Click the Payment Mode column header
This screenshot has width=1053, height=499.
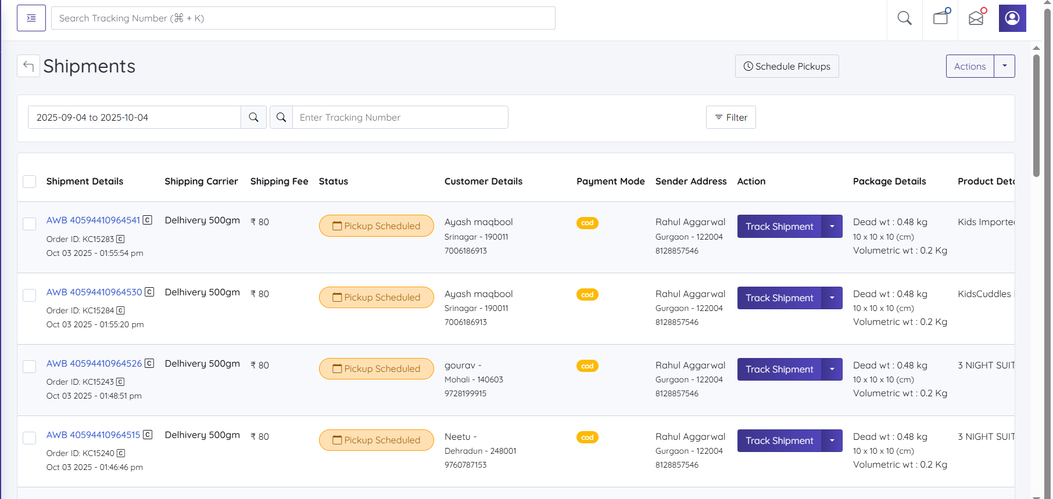click(611, 181)
